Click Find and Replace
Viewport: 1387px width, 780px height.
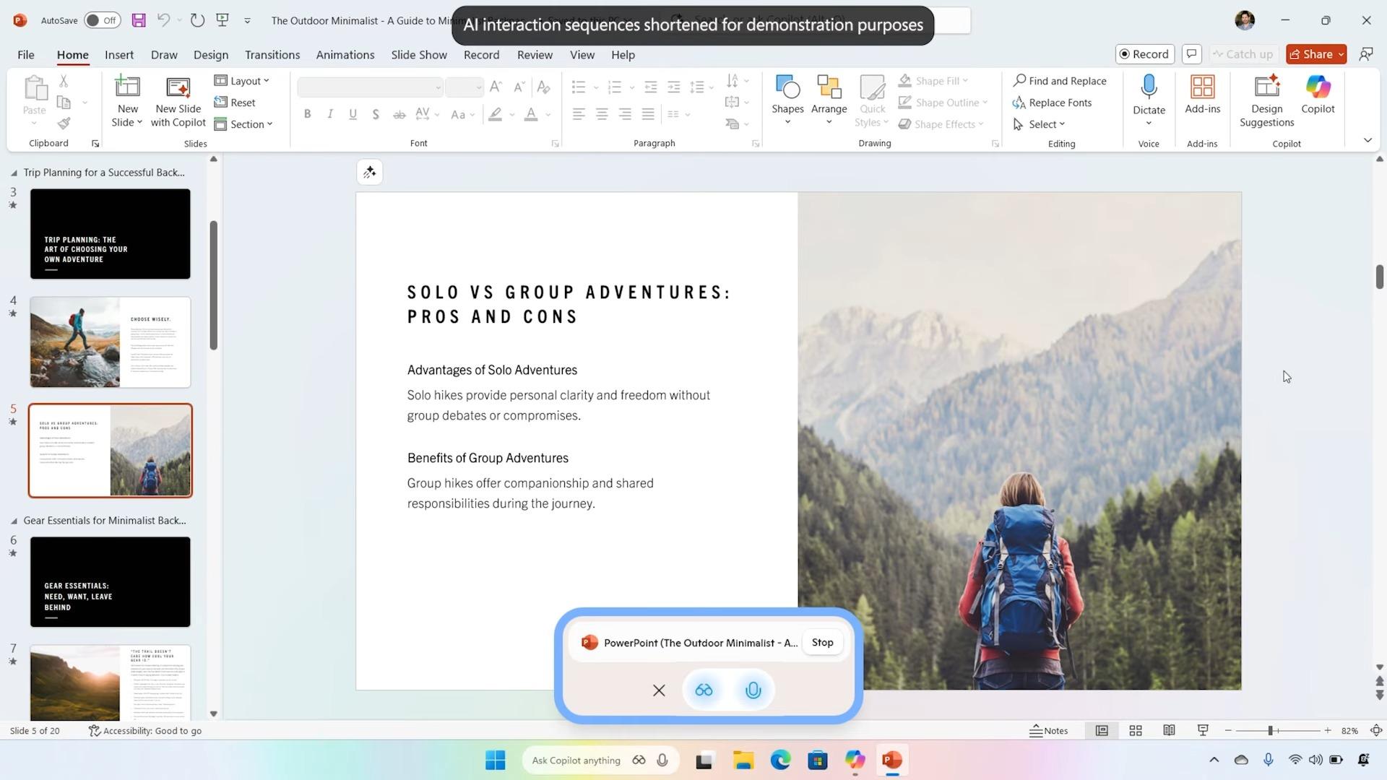pos(1060,80)
